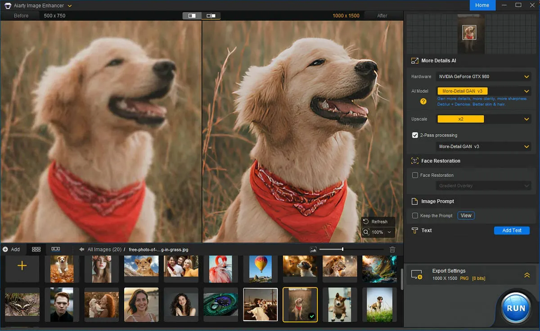Open the Hardware dropdown NVIDIA GeForce GTX 980
The height and width of the screenshot is (331, 540).
click(x=484, y=77)
